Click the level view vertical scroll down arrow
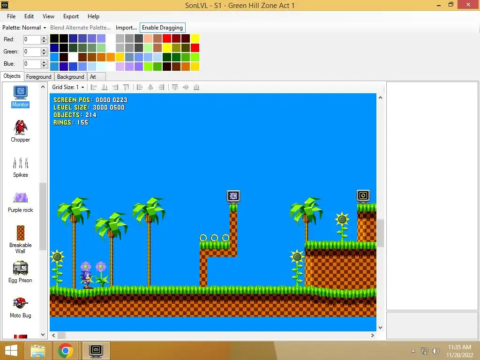This screenshot has height=360, width=480. 381,328
